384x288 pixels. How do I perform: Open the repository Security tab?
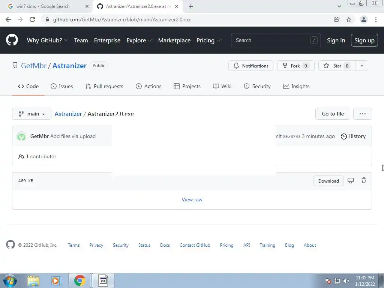(x=257, y=87)
